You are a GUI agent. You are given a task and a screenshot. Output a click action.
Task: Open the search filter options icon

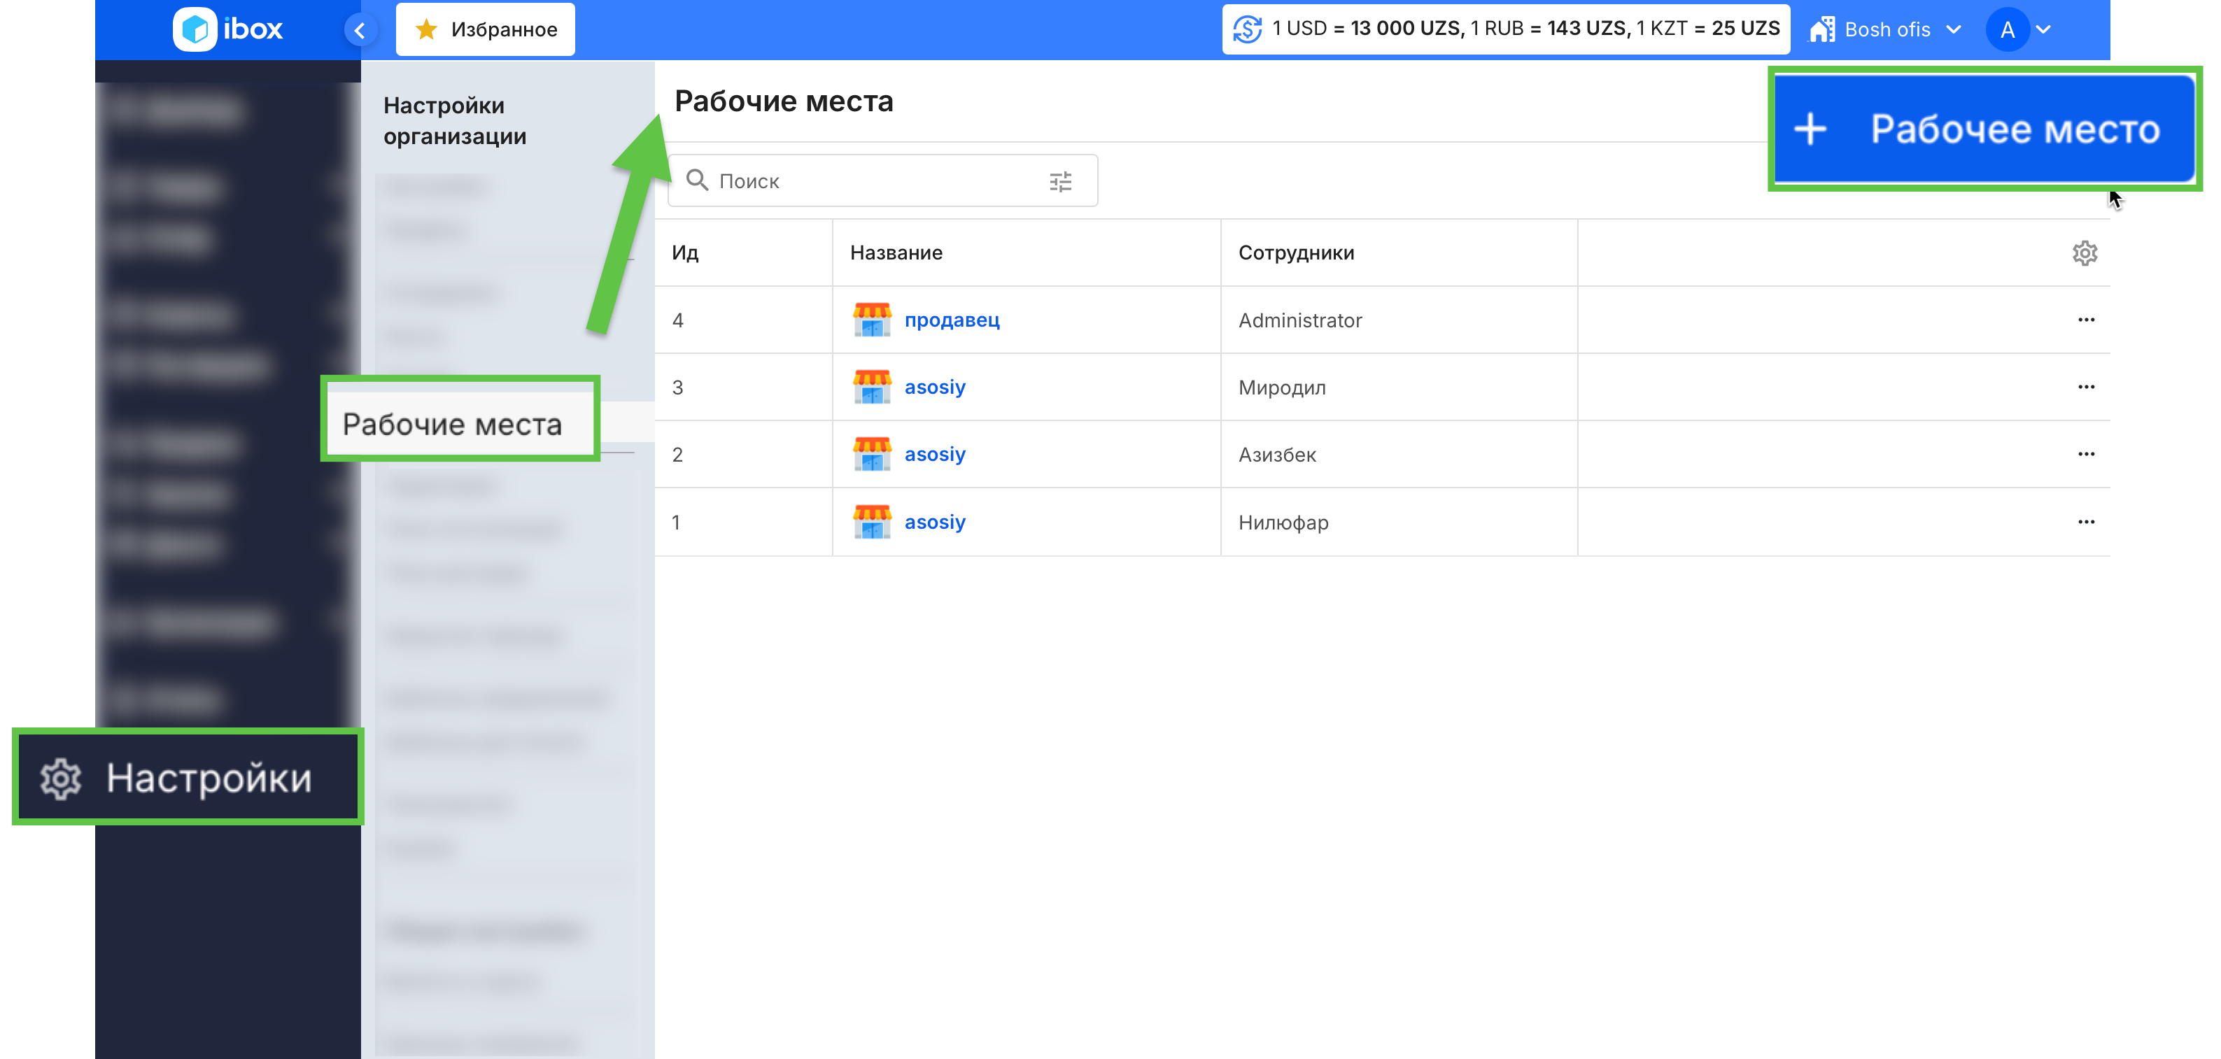coord(1061,181)
